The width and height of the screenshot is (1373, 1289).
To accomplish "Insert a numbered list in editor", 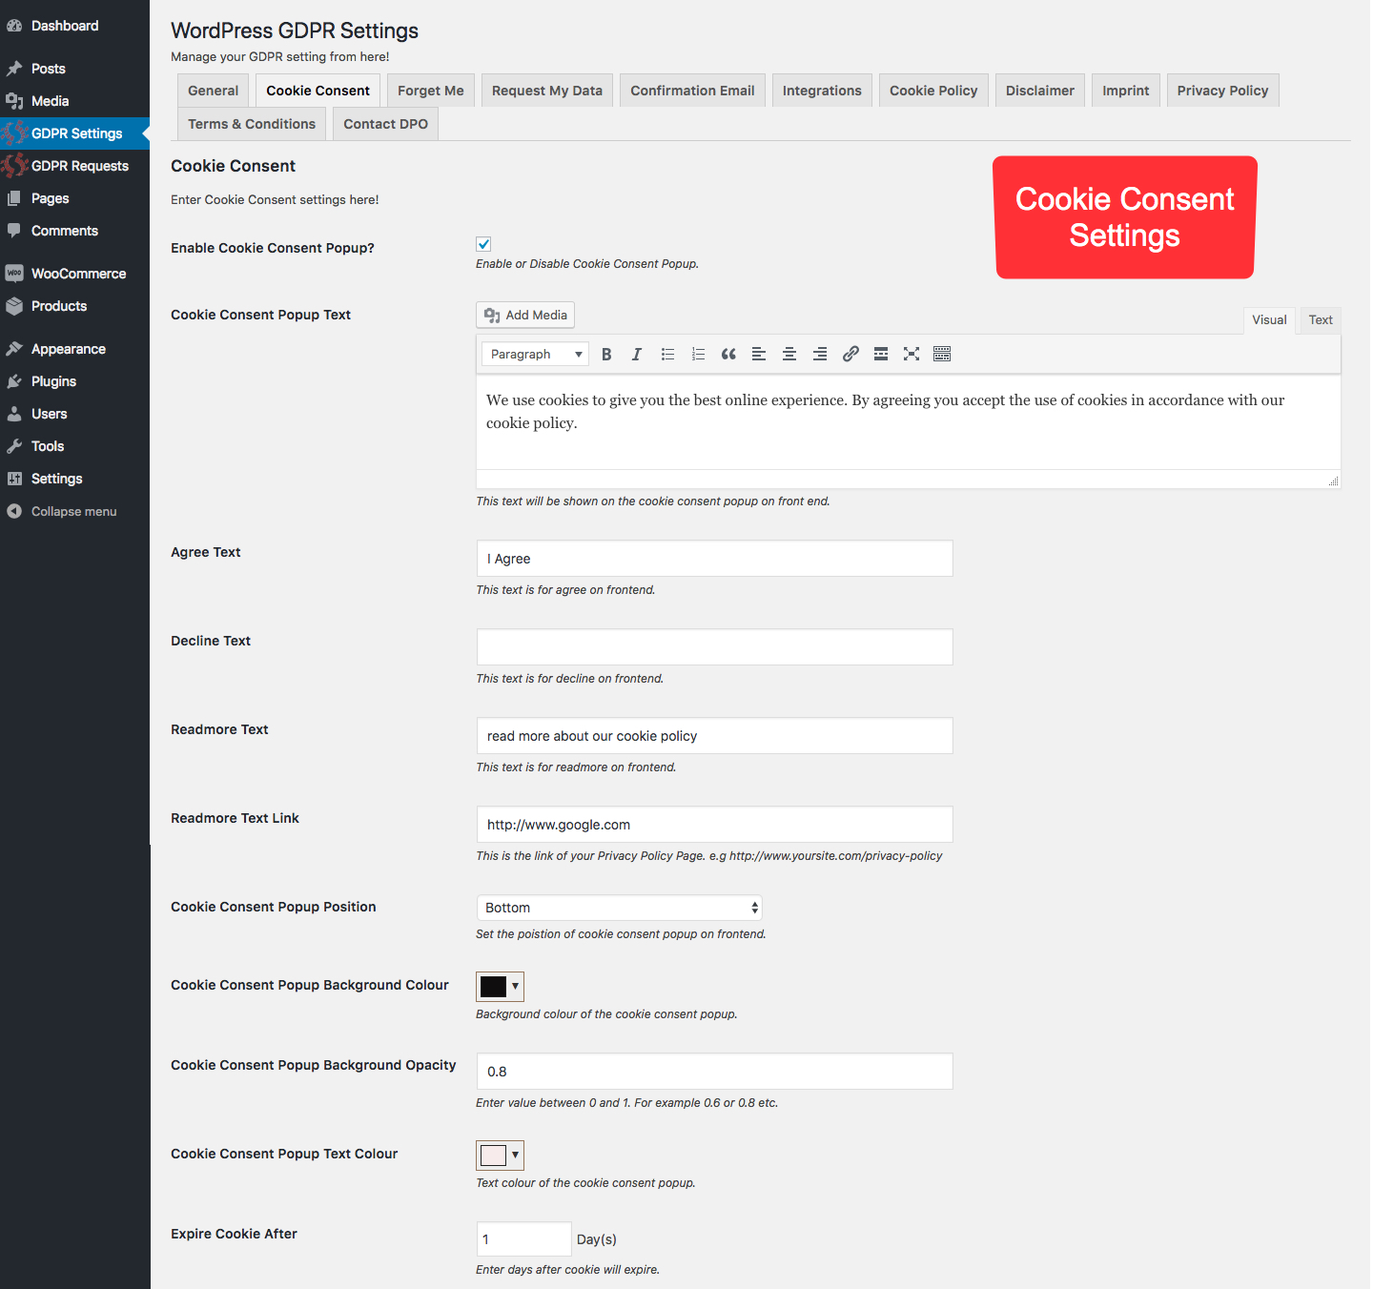I will [698, 354].
